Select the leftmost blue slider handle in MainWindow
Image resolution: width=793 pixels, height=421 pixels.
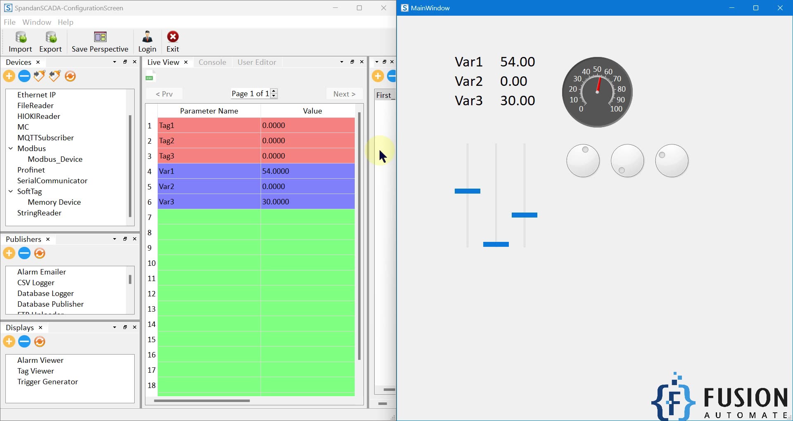[467, 191]
